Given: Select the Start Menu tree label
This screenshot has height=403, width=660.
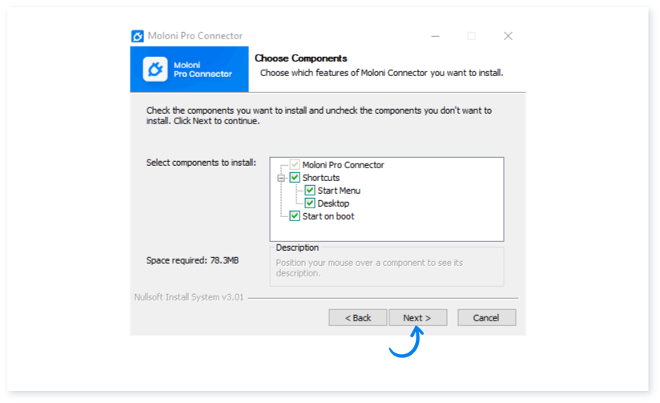Looking at the screenshot, I should click(x=339, y=191).
